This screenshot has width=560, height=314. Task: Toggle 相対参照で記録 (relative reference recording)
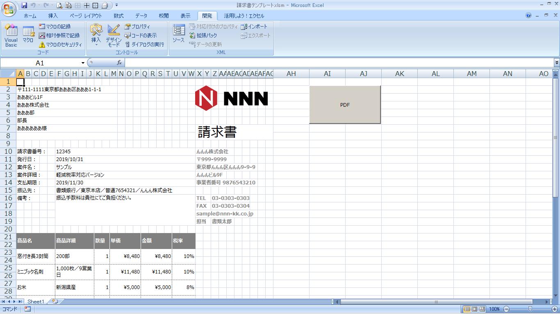pos(59,36)
